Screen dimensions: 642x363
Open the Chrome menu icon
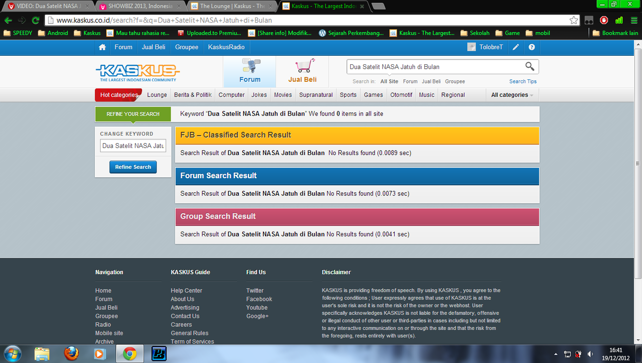coord(634,21)
